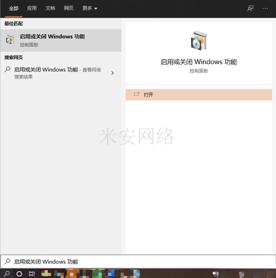Click the 打开 button
The height and width of the screenshot is (278, 276).
[x=199, y=95]
